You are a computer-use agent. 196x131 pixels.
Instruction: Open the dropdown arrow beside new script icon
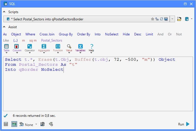pos(192,19)
